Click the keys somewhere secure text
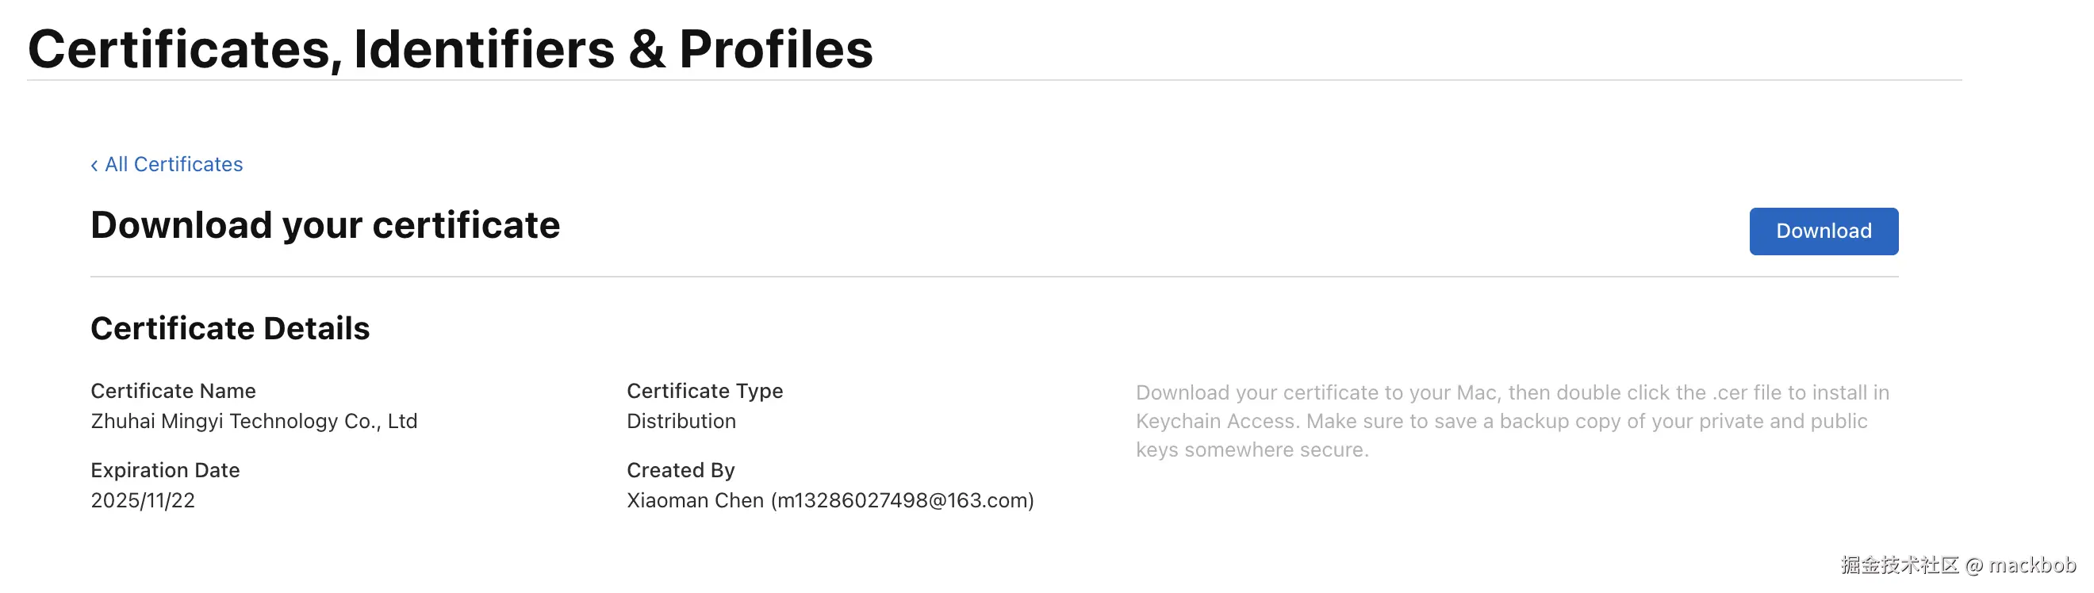 1252,450
